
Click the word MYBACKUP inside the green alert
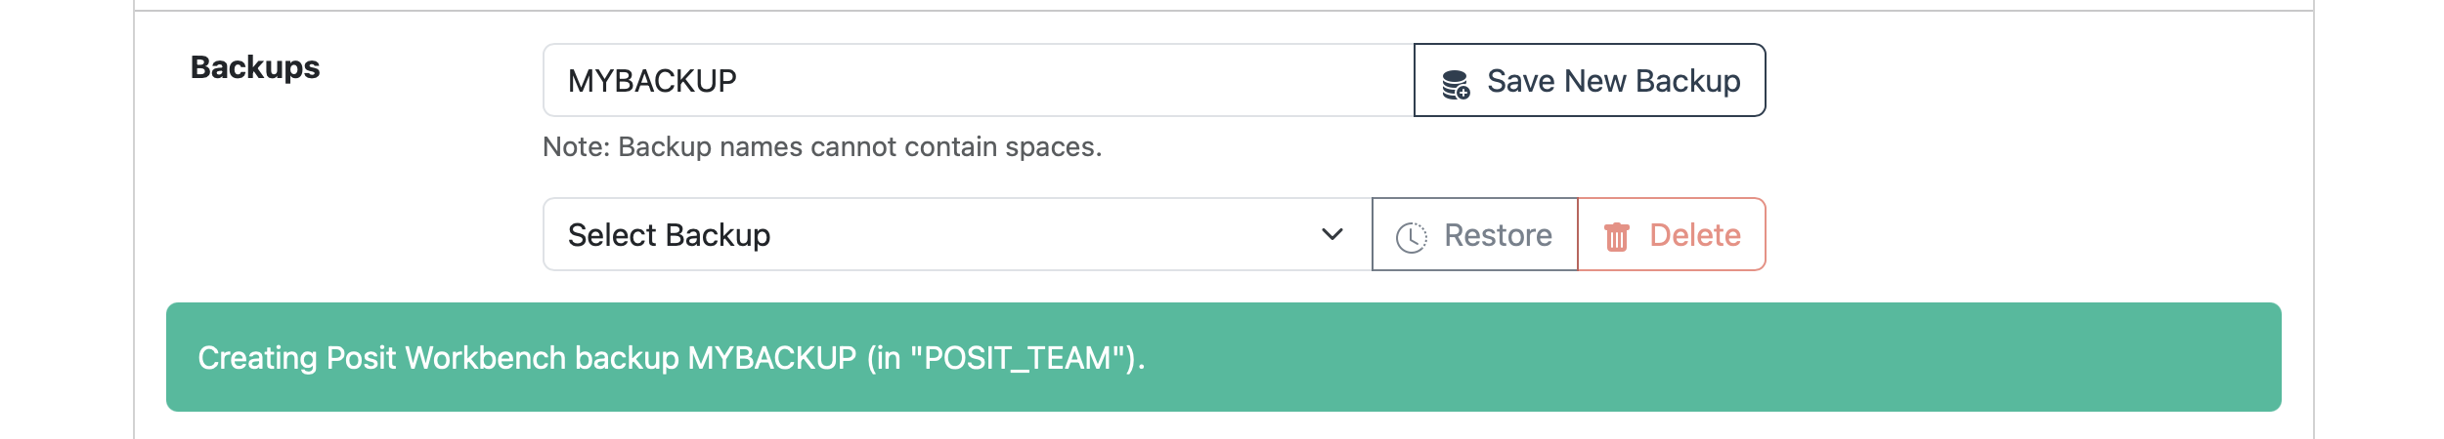(772, 358)
